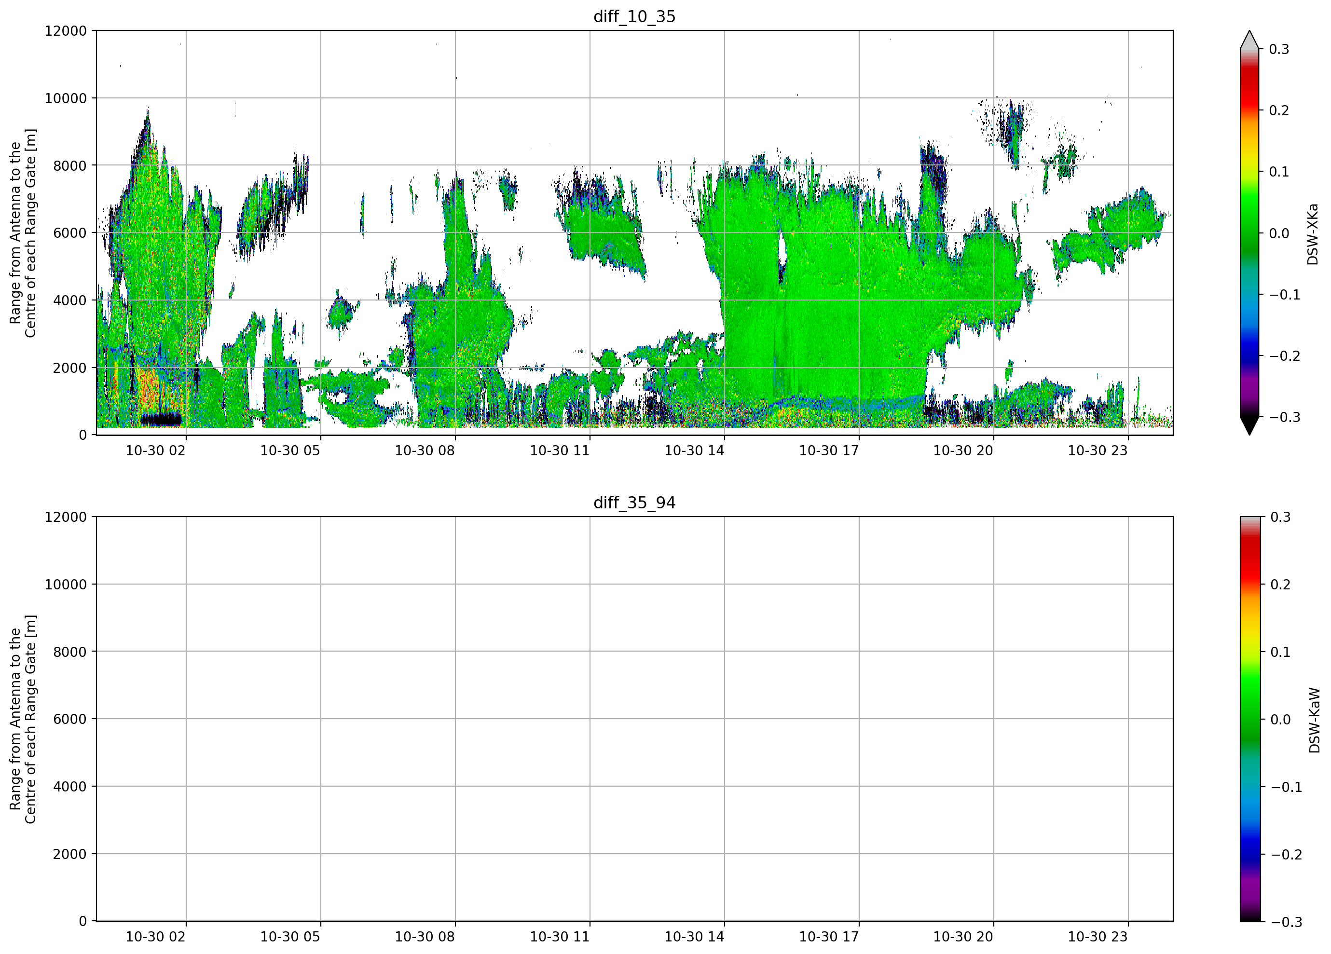Click the diff_35_94 plot title

coord(634,503)
